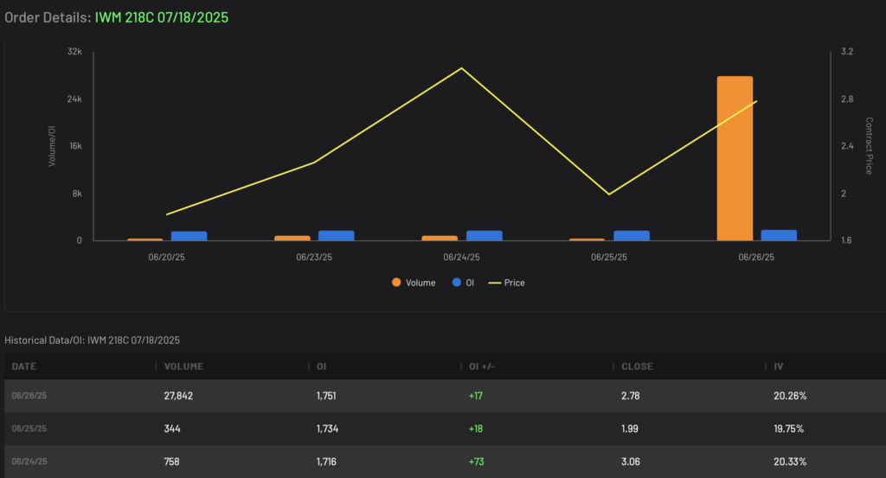The image size is (886, 478).
Task: Sort table by IV column header
Action: 779,366
